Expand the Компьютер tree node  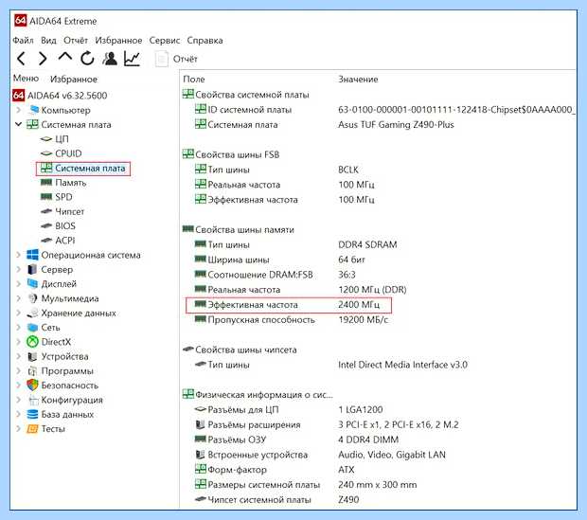coord(18,110)
